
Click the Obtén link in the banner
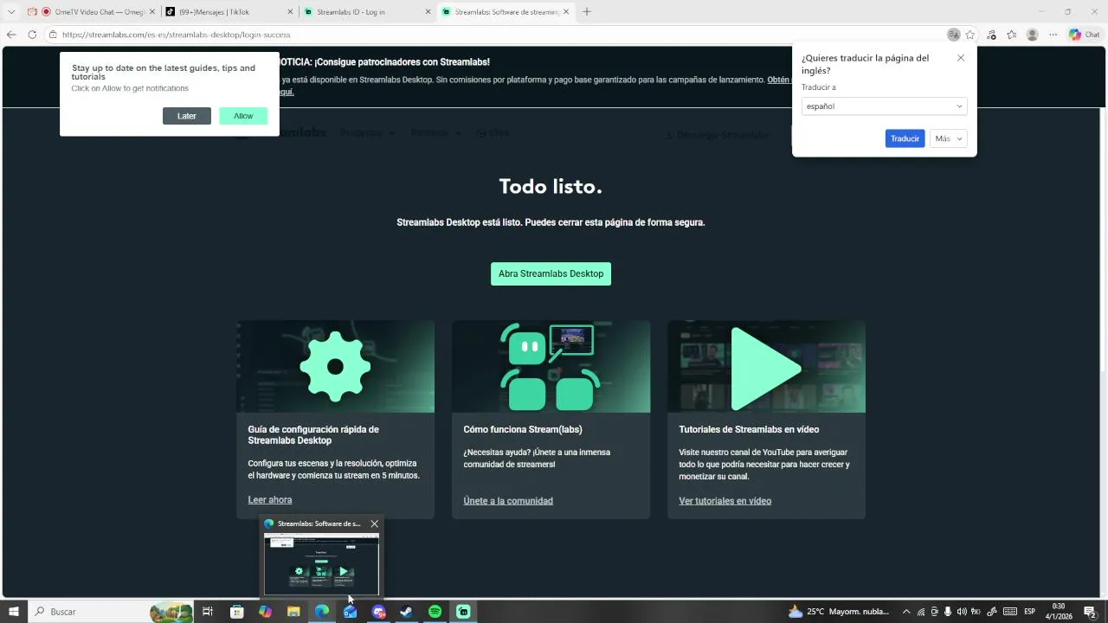[x=778, y=80]
